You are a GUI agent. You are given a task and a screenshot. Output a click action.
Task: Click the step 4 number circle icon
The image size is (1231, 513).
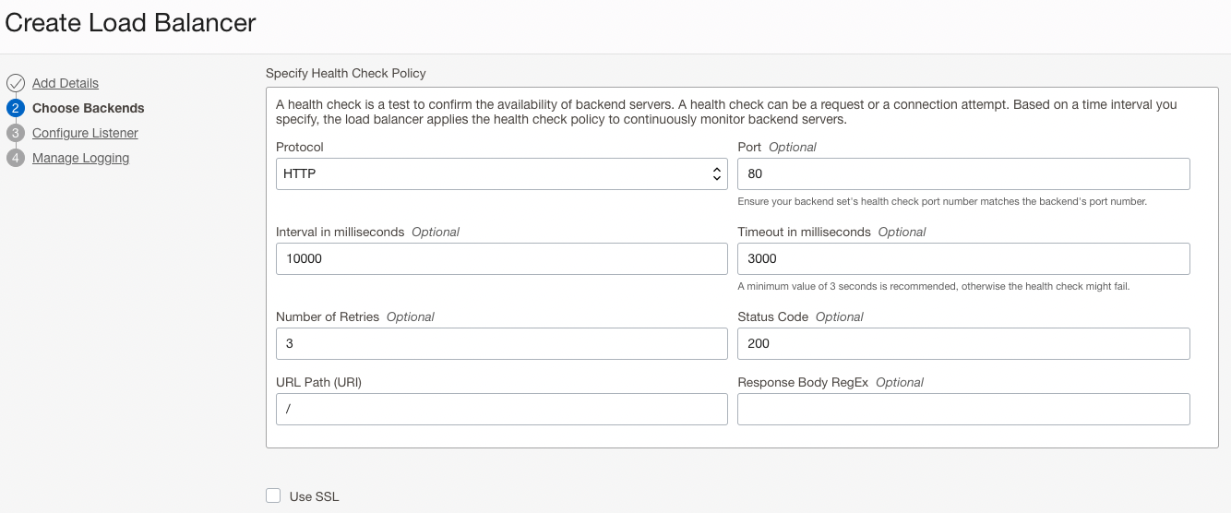pyautogui.click(x=15, y=158)
